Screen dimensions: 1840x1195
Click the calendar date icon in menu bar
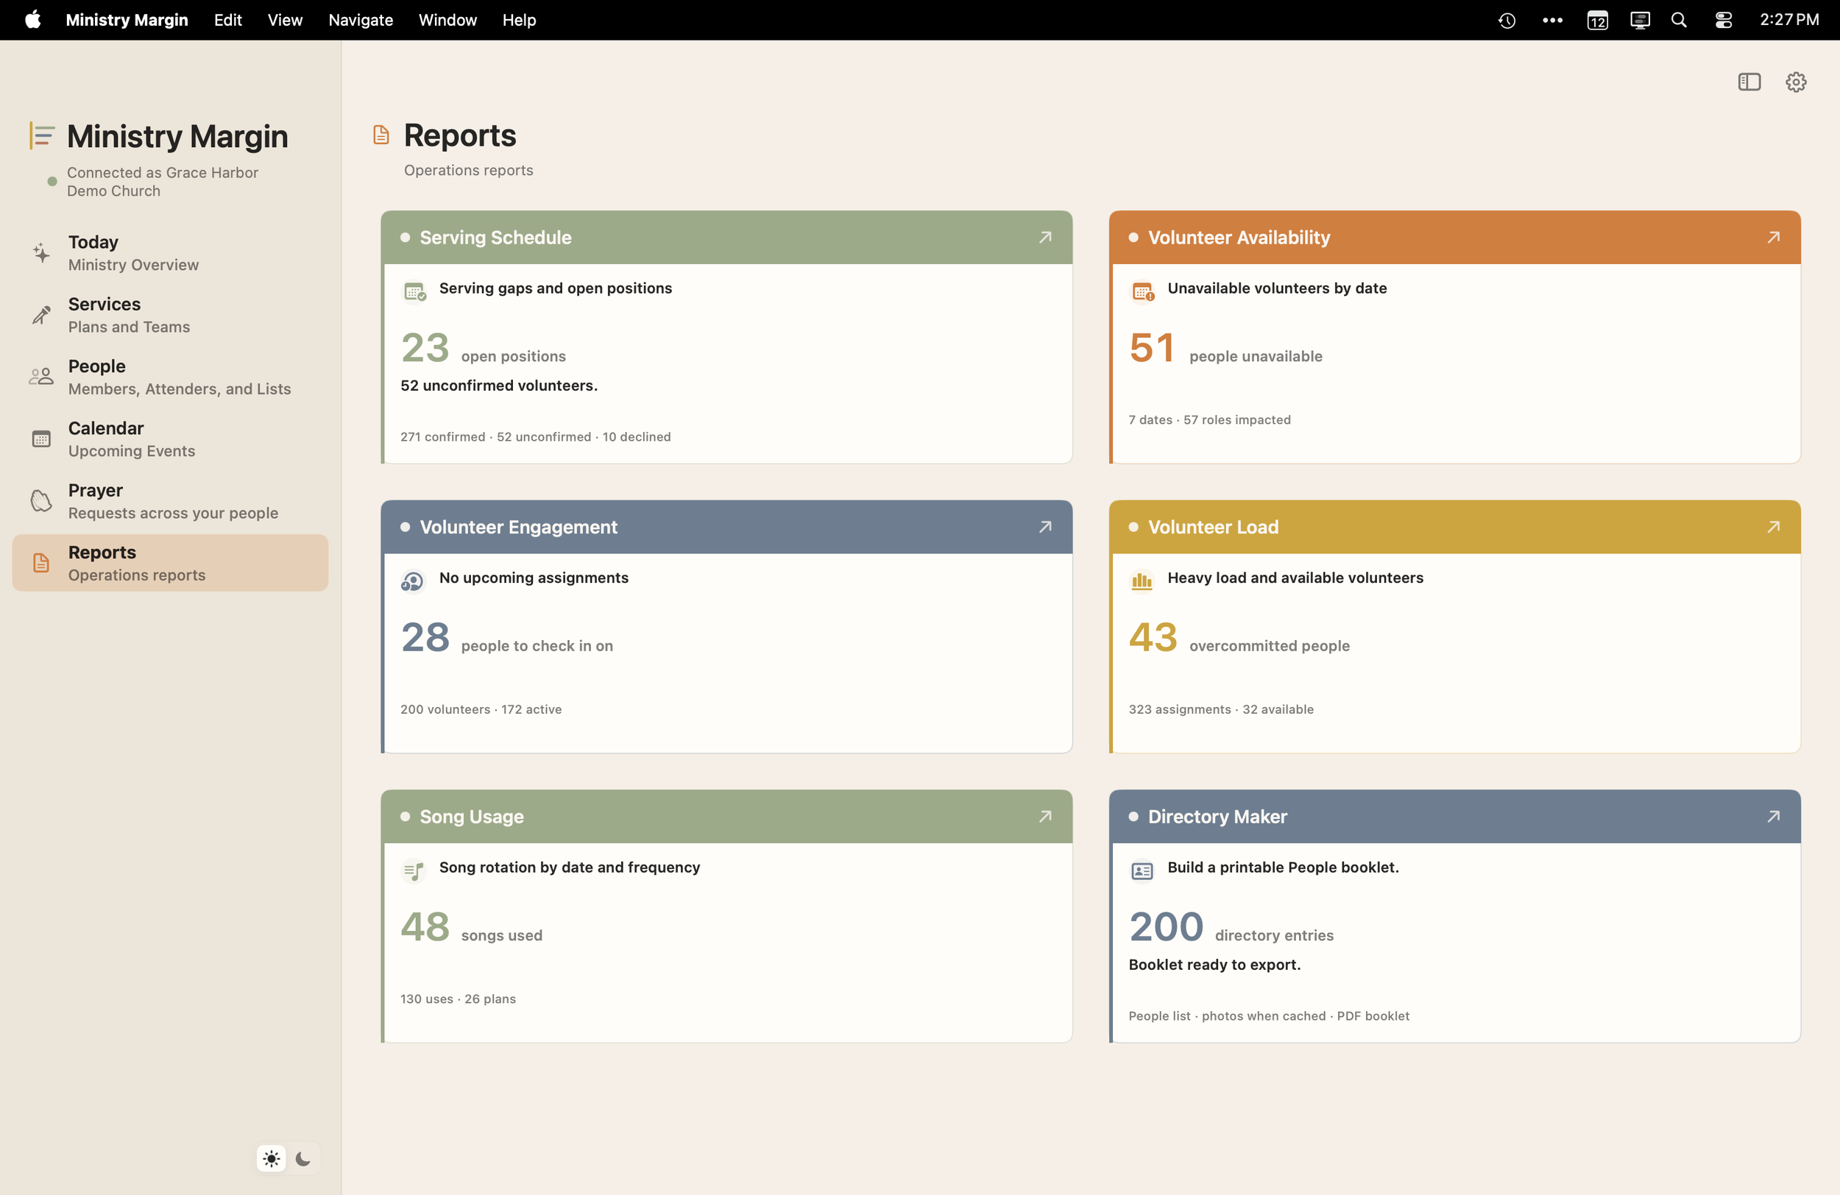point(1597,20)
